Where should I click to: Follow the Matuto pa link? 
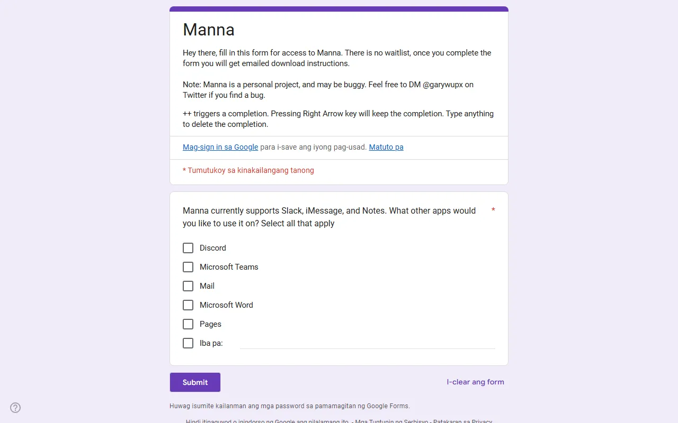pyautogui.click(x=386, y=147)
